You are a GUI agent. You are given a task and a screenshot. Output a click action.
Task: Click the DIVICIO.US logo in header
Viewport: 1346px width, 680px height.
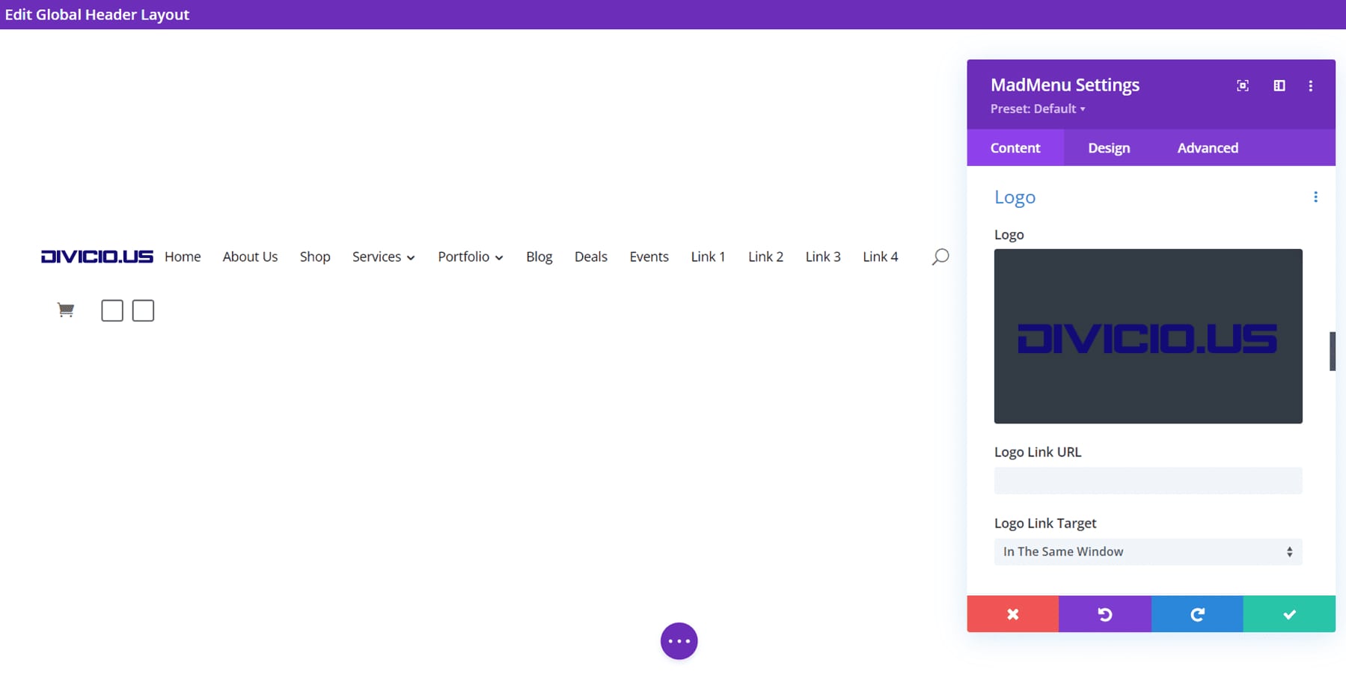(x=97, y=257)
